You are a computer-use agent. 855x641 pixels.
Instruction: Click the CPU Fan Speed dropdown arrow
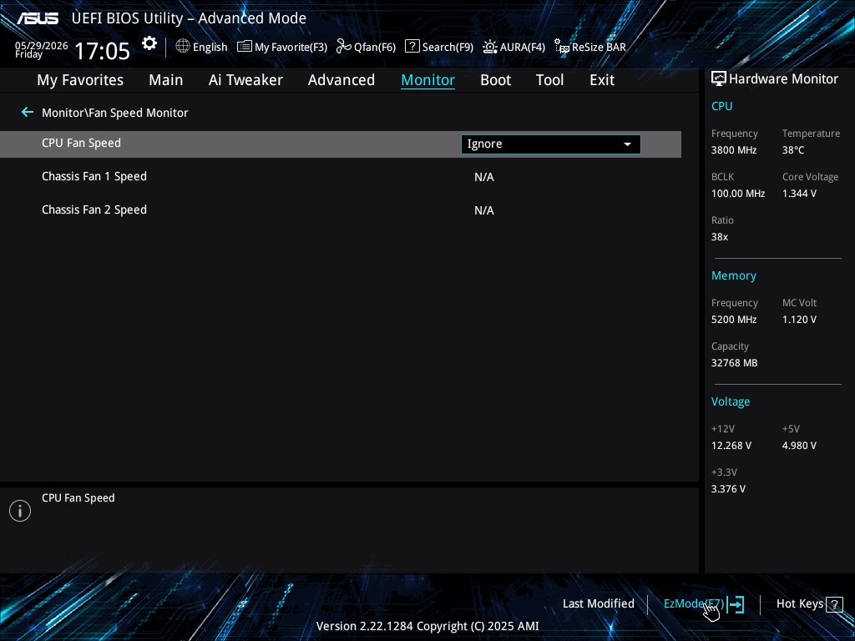(627, 144)
